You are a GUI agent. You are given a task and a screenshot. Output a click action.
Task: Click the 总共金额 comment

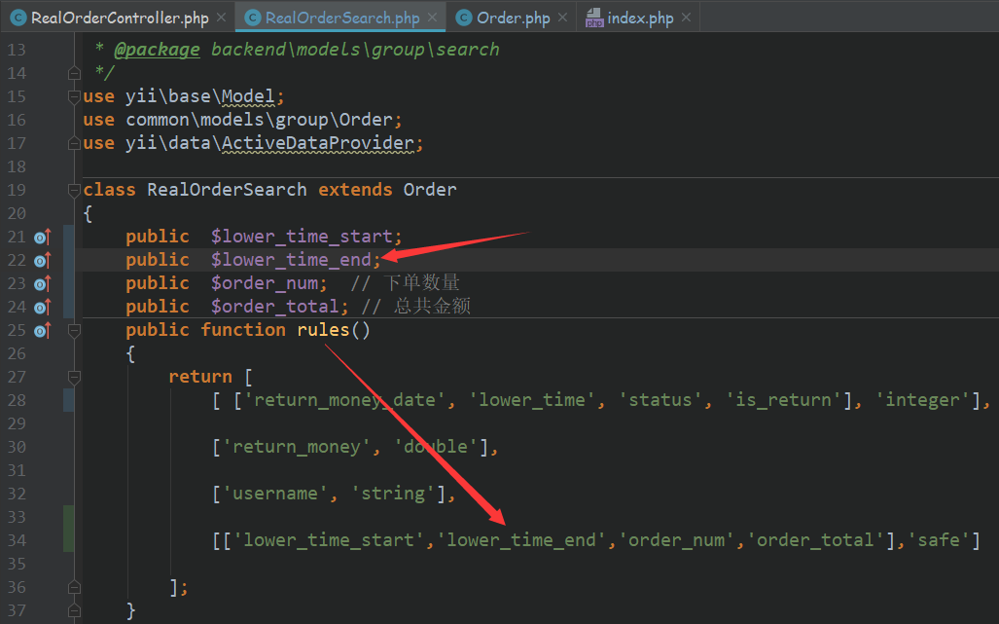pyautogui.click(x=416, y=306)
